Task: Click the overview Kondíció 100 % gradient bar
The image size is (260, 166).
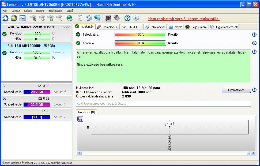Action: coord(140,43)
